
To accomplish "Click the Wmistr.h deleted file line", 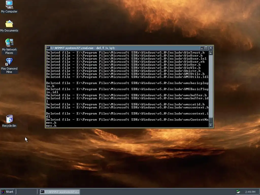I will [x=123, y=71].
